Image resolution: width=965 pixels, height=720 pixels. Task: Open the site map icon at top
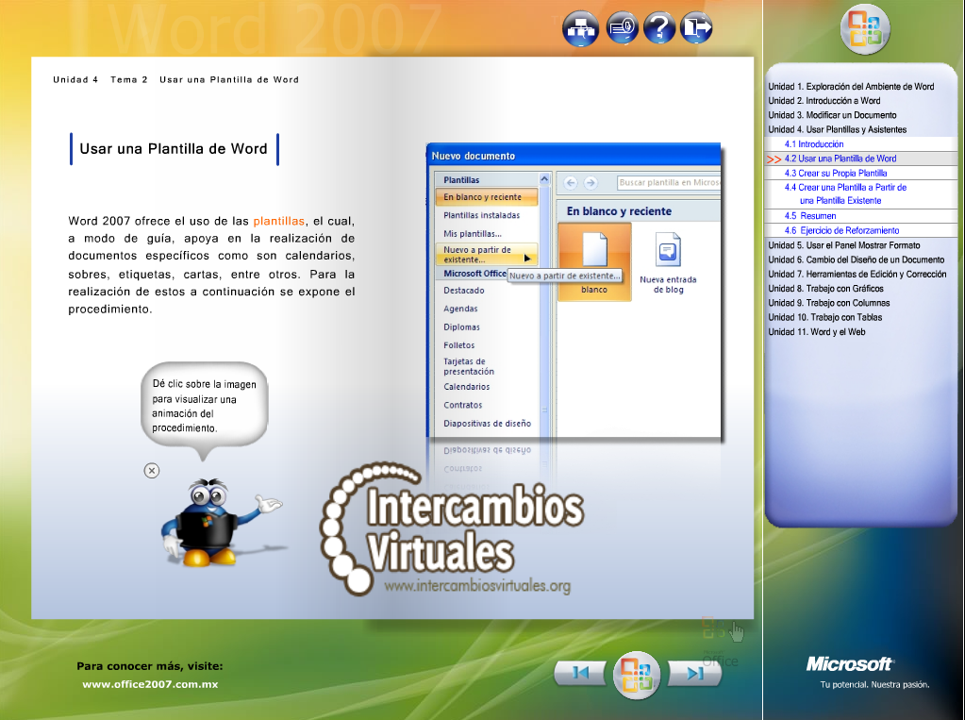pyautogui.click(x=580, y=28)
